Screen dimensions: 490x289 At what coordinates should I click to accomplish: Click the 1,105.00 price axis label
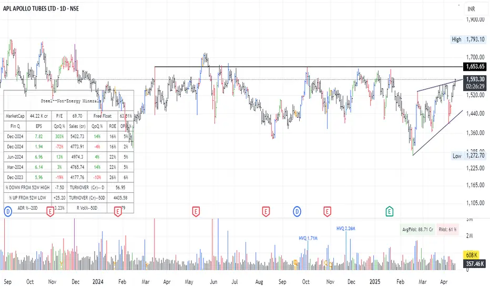coord(475,203)
